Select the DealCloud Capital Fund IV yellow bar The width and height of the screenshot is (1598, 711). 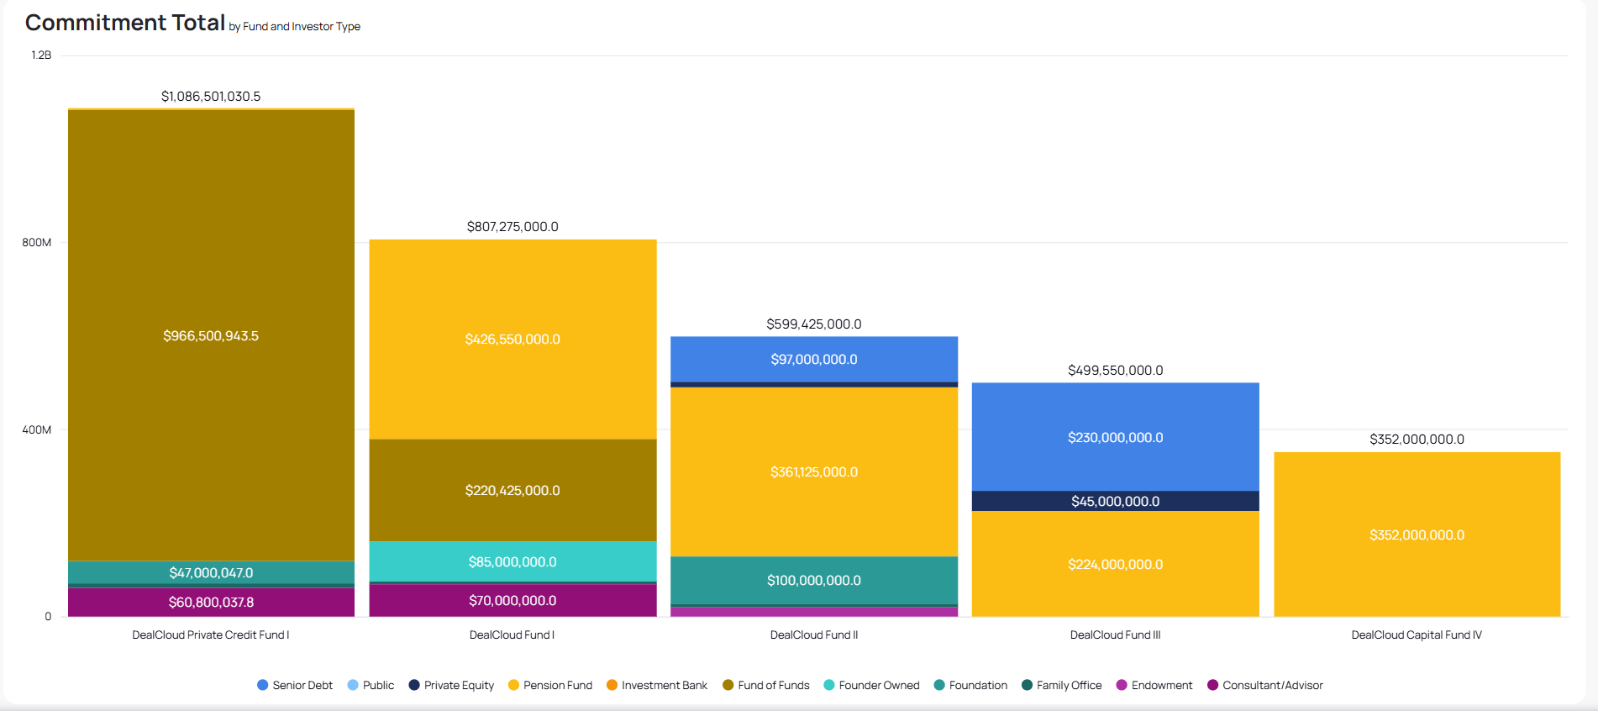click(1417, 535)
